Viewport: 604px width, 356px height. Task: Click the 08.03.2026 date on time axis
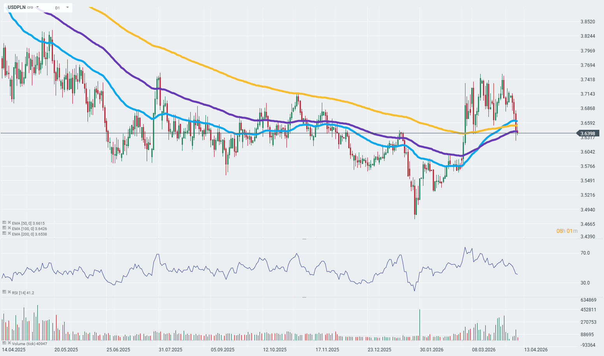(x=484, y=350)
